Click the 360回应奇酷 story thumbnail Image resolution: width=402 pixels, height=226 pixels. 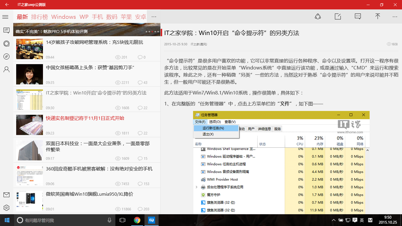point(29,176)
